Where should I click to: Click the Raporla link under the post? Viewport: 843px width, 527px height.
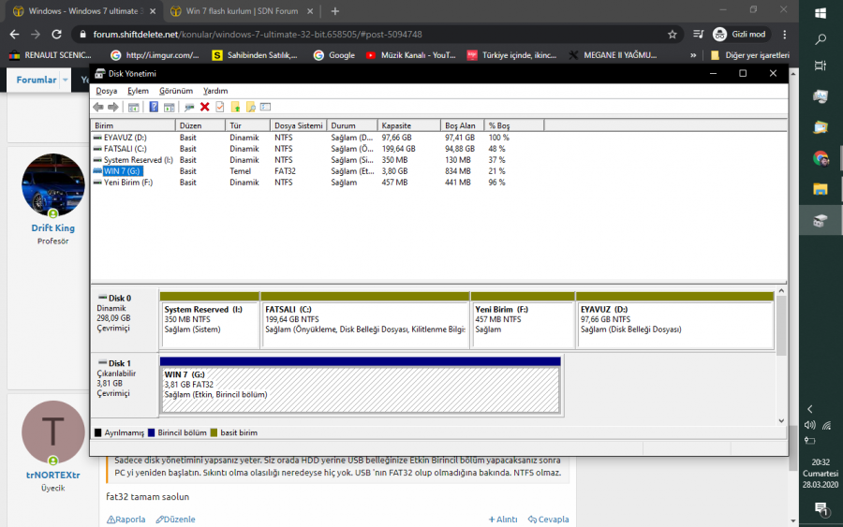(x=126, y=520)
